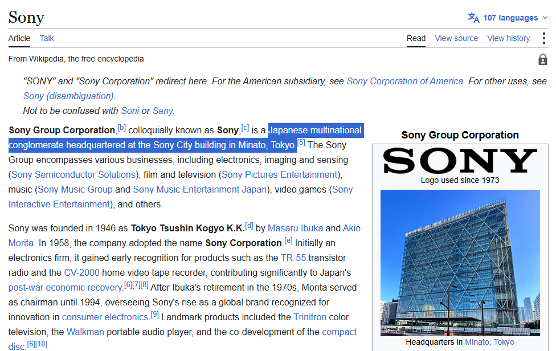Follow the Sany link
The image size is (556, 351).
(x=162, y=111)
